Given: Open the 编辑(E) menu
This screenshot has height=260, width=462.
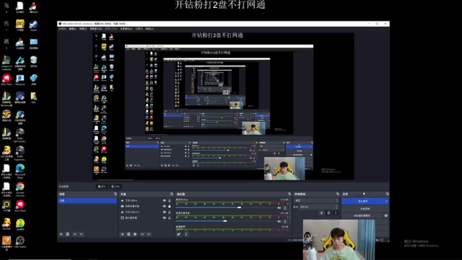Looking at the screenshot, I should point(73,29).
